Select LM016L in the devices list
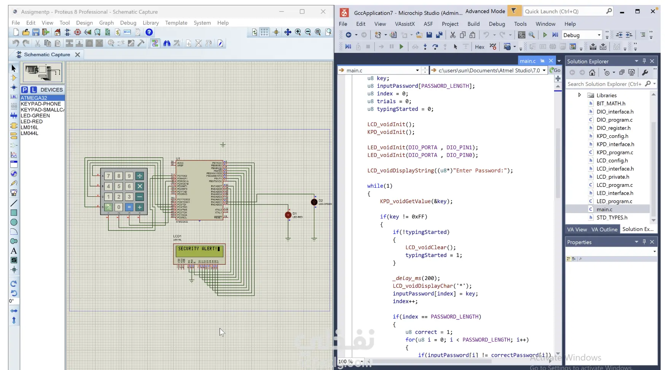 (30, 128)
